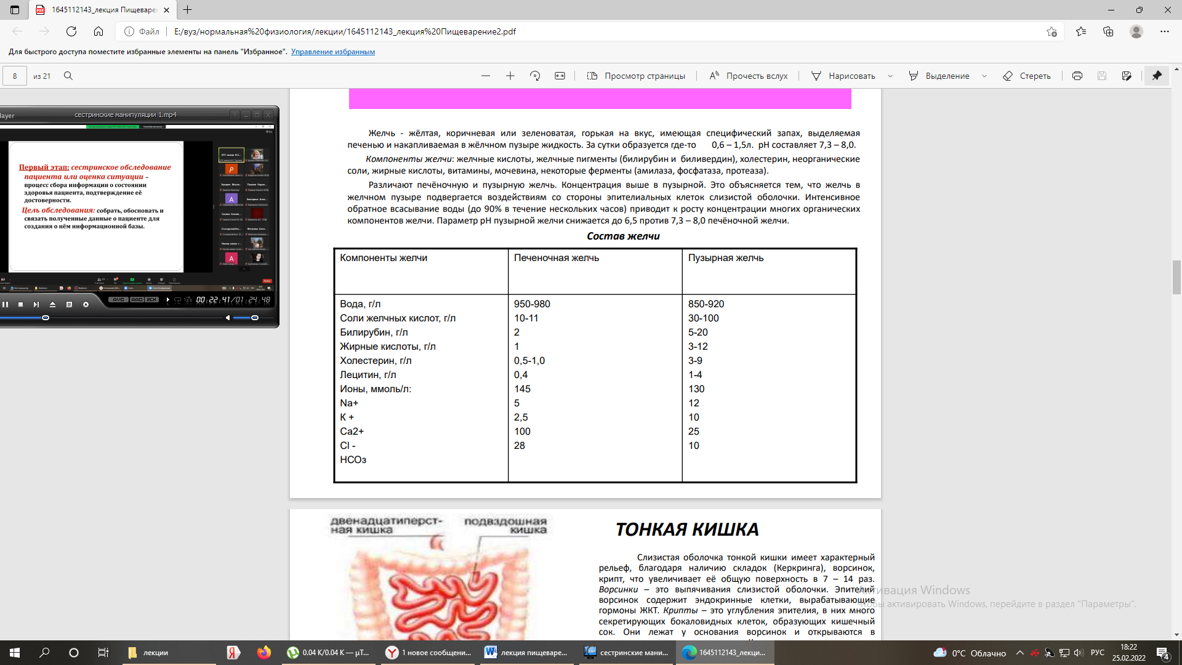Show hidden system tray icons

1020,653
